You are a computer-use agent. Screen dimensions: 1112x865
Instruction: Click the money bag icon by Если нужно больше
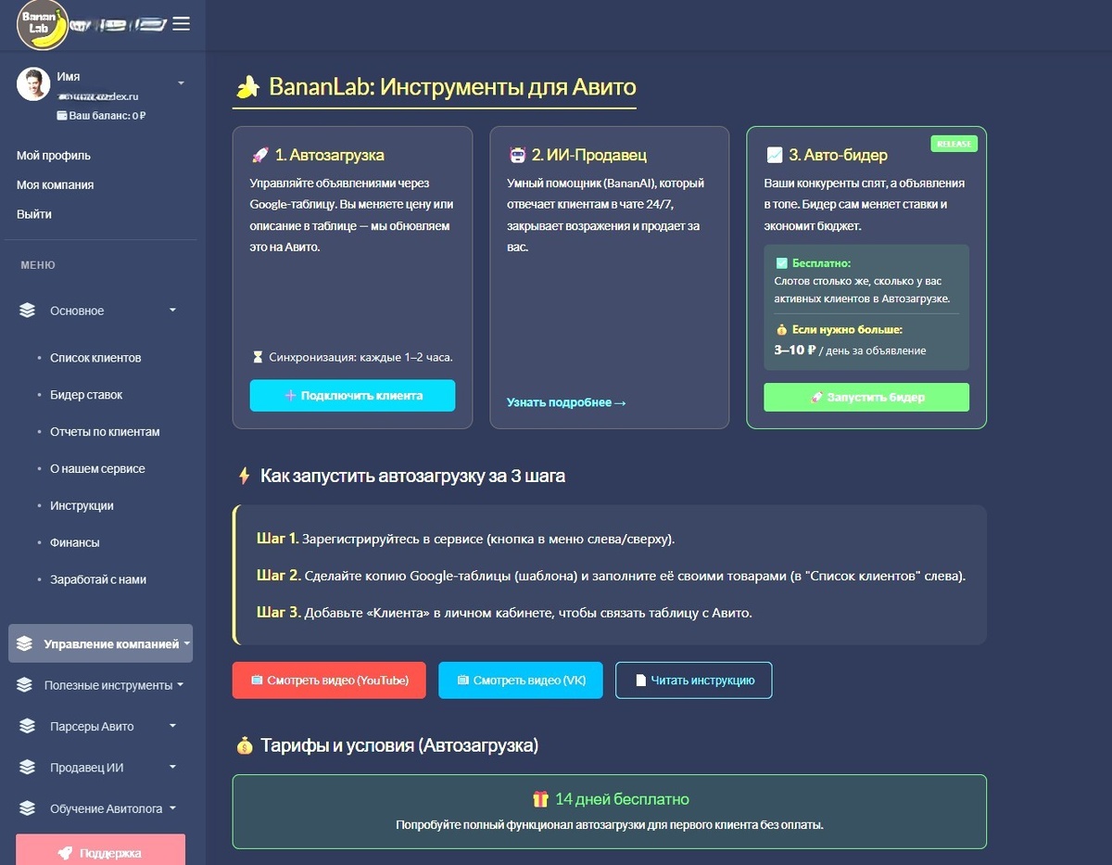[x=782, y=329]
